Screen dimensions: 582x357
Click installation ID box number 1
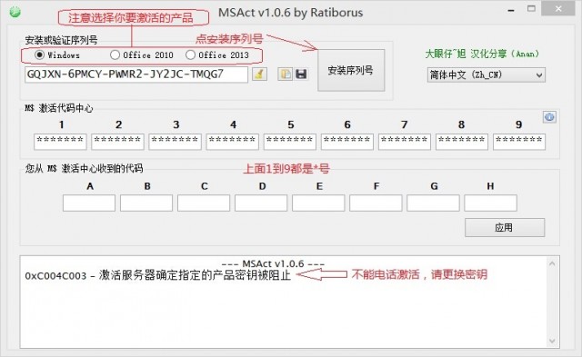tap(60, 142)
